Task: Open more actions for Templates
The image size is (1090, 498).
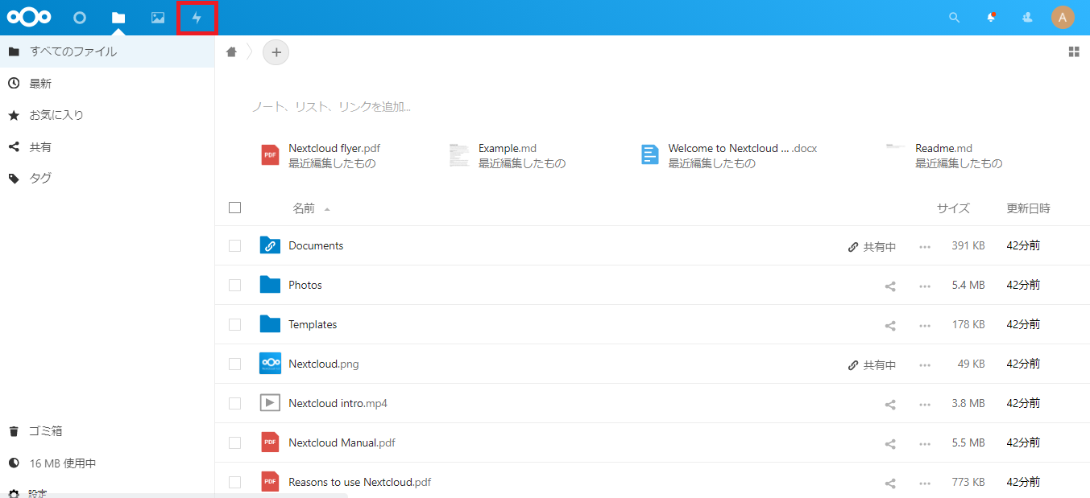Action: point(925,325)
